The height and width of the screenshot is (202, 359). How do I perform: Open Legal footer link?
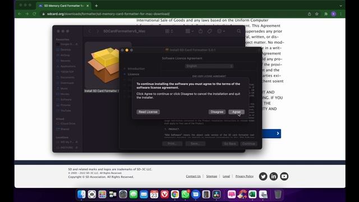[x=226, y=176]
